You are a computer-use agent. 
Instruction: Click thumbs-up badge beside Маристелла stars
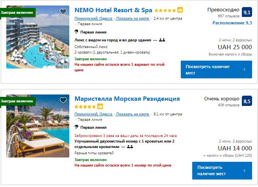pyautogui.click(x=100, y=106)
